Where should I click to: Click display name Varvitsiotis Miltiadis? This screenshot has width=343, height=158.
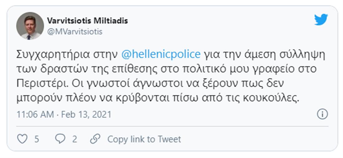87,21
